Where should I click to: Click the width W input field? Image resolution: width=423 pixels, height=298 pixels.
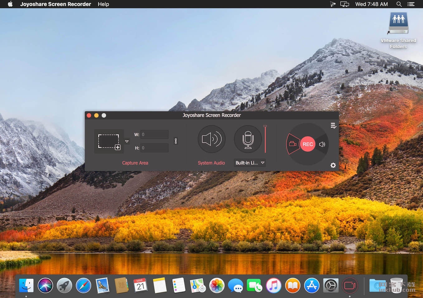tap(154, 134)
